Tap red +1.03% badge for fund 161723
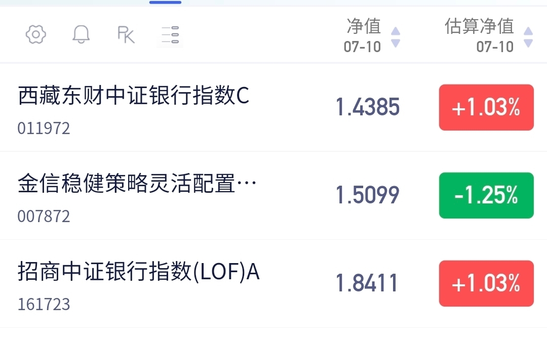547x342 pixels. click(x=486, y=283)
